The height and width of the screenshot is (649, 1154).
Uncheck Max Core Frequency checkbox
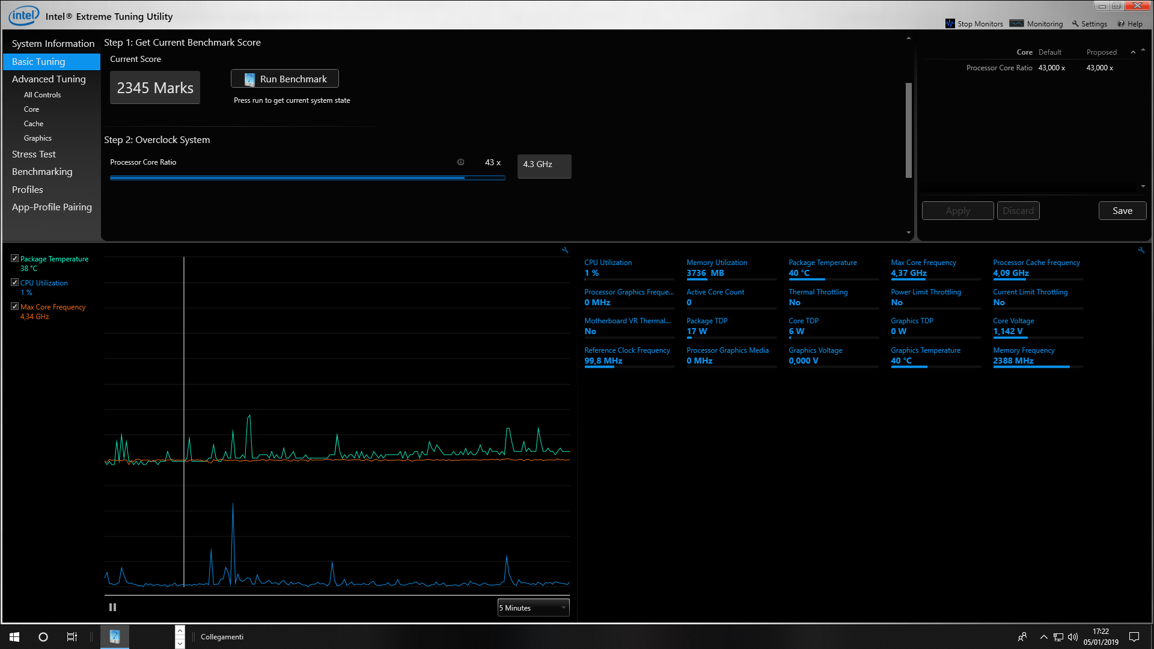(x=15, y=306)
